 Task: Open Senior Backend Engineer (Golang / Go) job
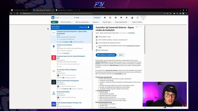coord(69,103)
